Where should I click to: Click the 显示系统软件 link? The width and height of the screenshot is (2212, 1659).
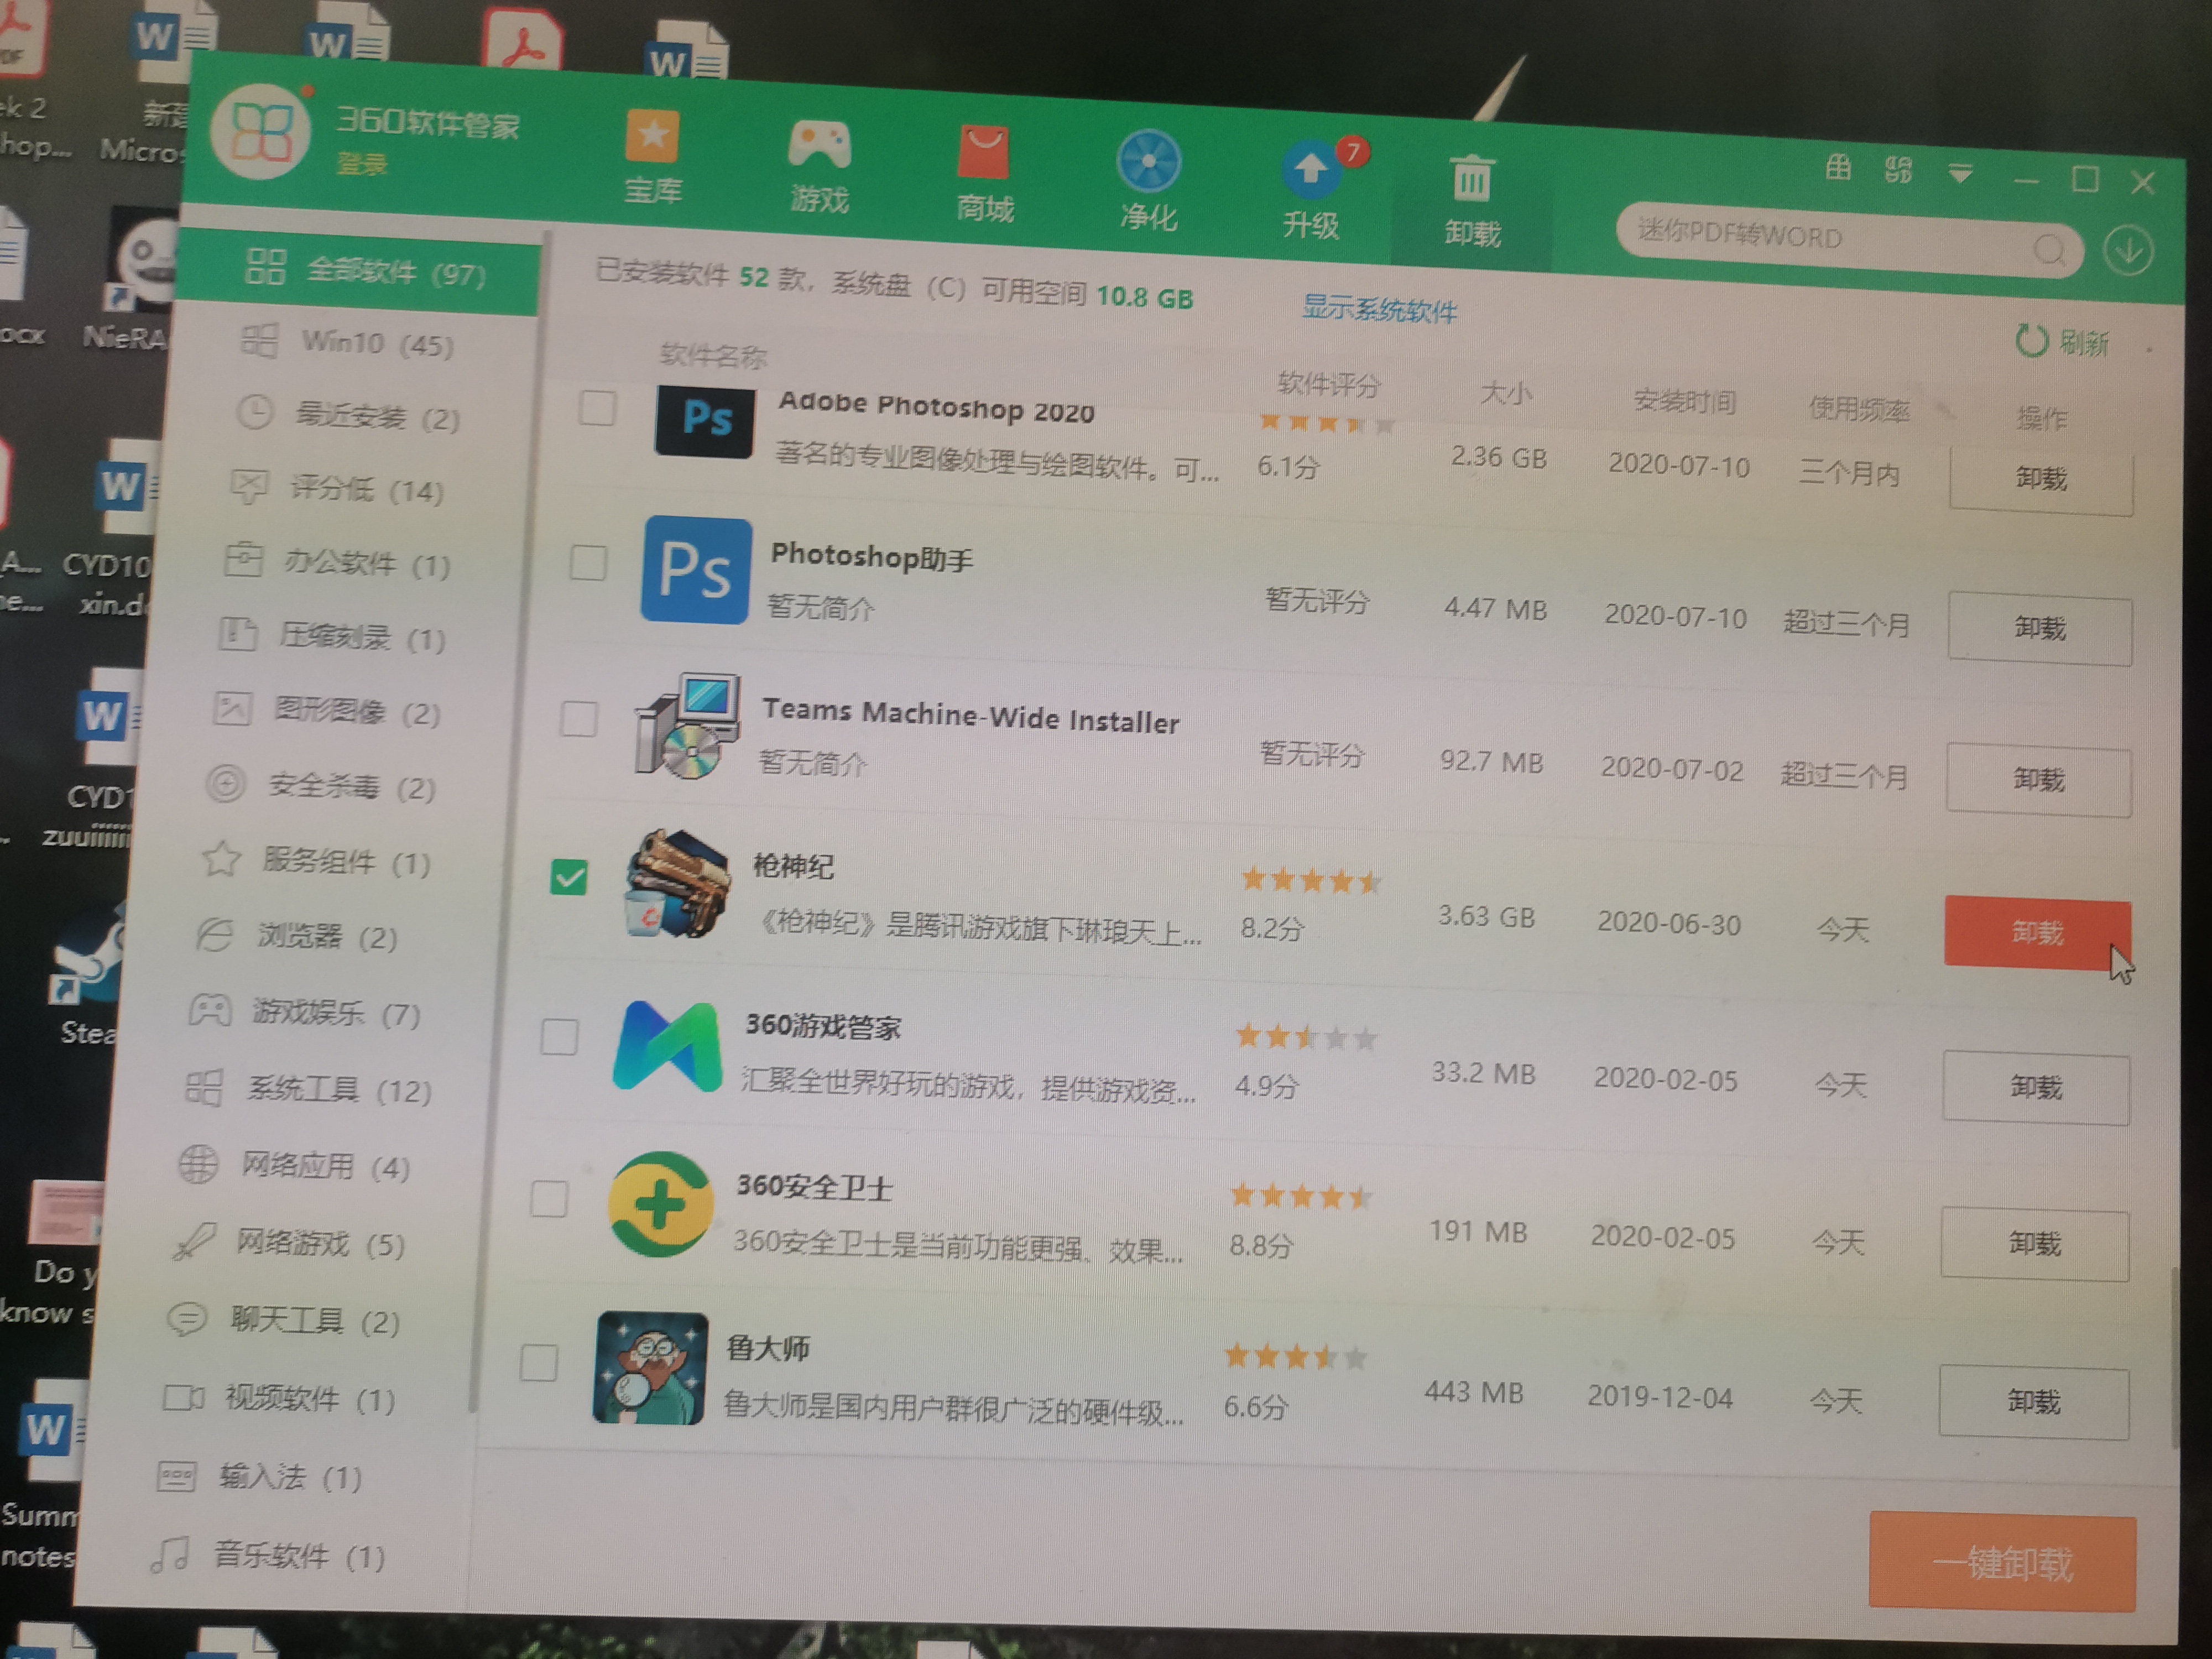1379,309
